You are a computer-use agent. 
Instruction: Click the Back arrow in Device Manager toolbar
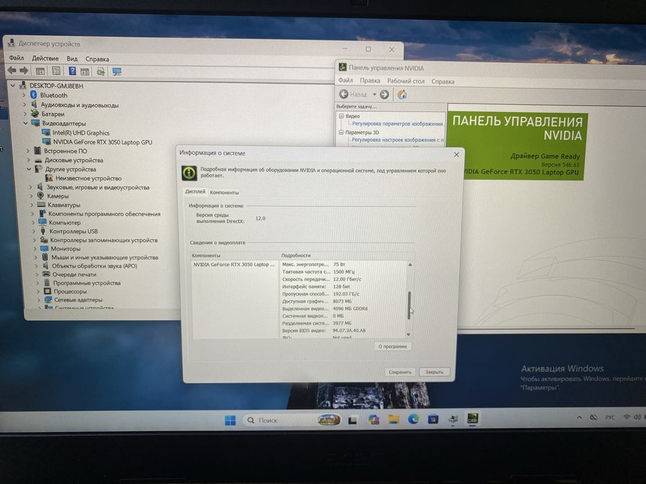click(x=12, y=71)
